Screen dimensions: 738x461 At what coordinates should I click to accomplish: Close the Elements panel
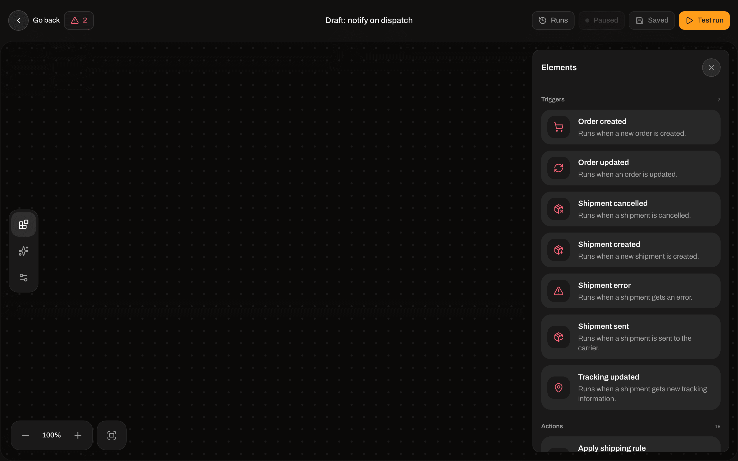(711, 68)
